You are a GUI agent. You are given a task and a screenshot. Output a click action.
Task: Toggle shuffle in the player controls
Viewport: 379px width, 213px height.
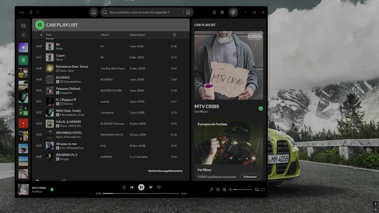(124, 187)
